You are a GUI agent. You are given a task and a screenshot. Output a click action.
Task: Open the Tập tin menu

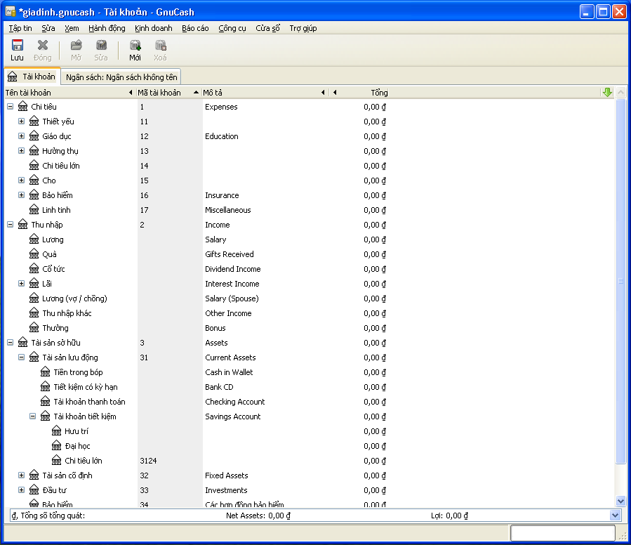20,28
